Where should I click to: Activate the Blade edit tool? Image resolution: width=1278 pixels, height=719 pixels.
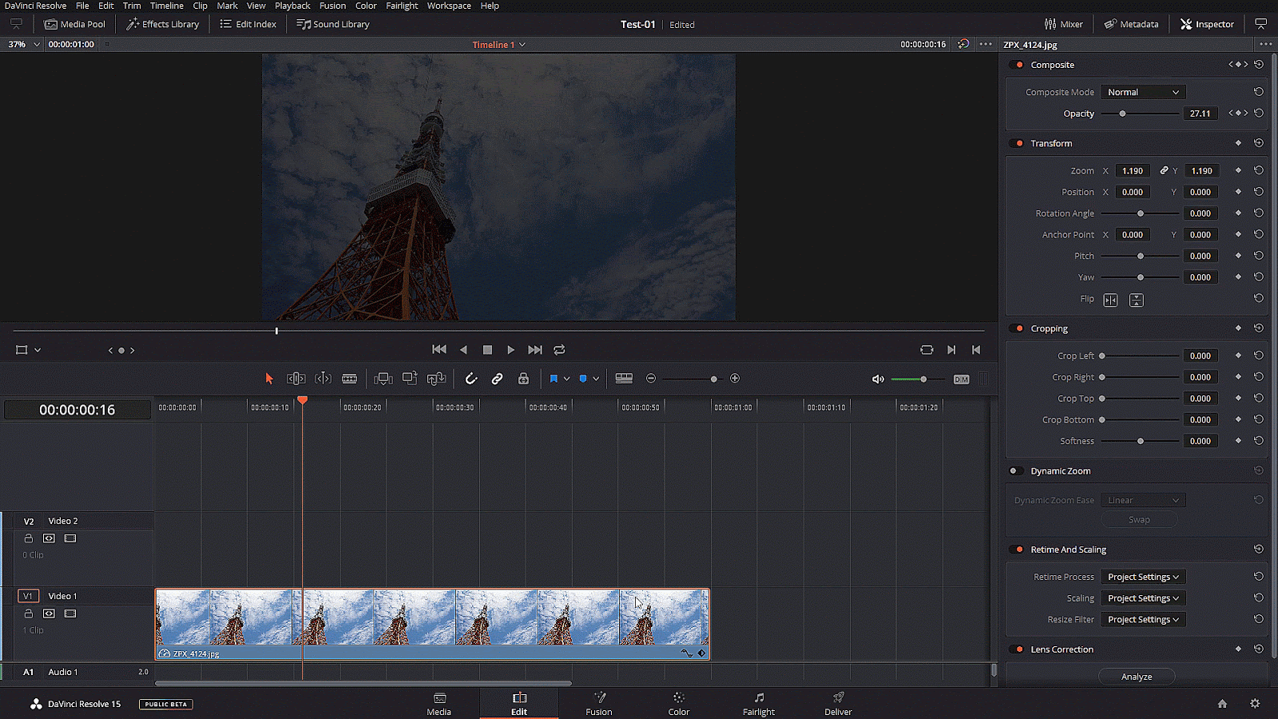349,379
